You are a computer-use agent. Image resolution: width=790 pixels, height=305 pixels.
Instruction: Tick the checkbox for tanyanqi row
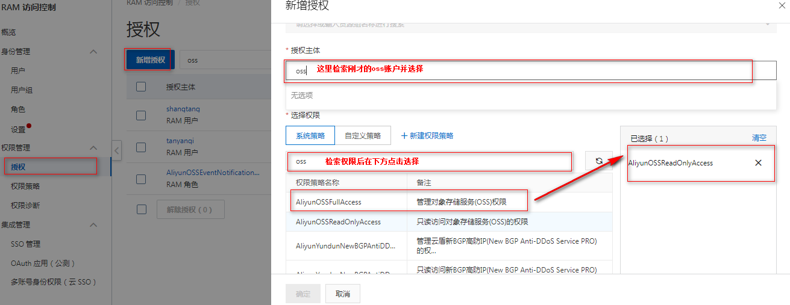pyautogui.click(x=141, y=147)
